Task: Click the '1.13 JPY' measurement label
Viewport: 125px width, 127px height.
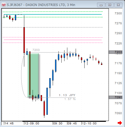Action: 67,95
